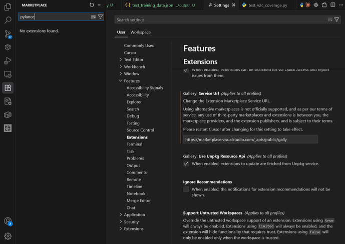Select Source Control settings category
This screenshot has height=244, width=345.
coord(140,130)
